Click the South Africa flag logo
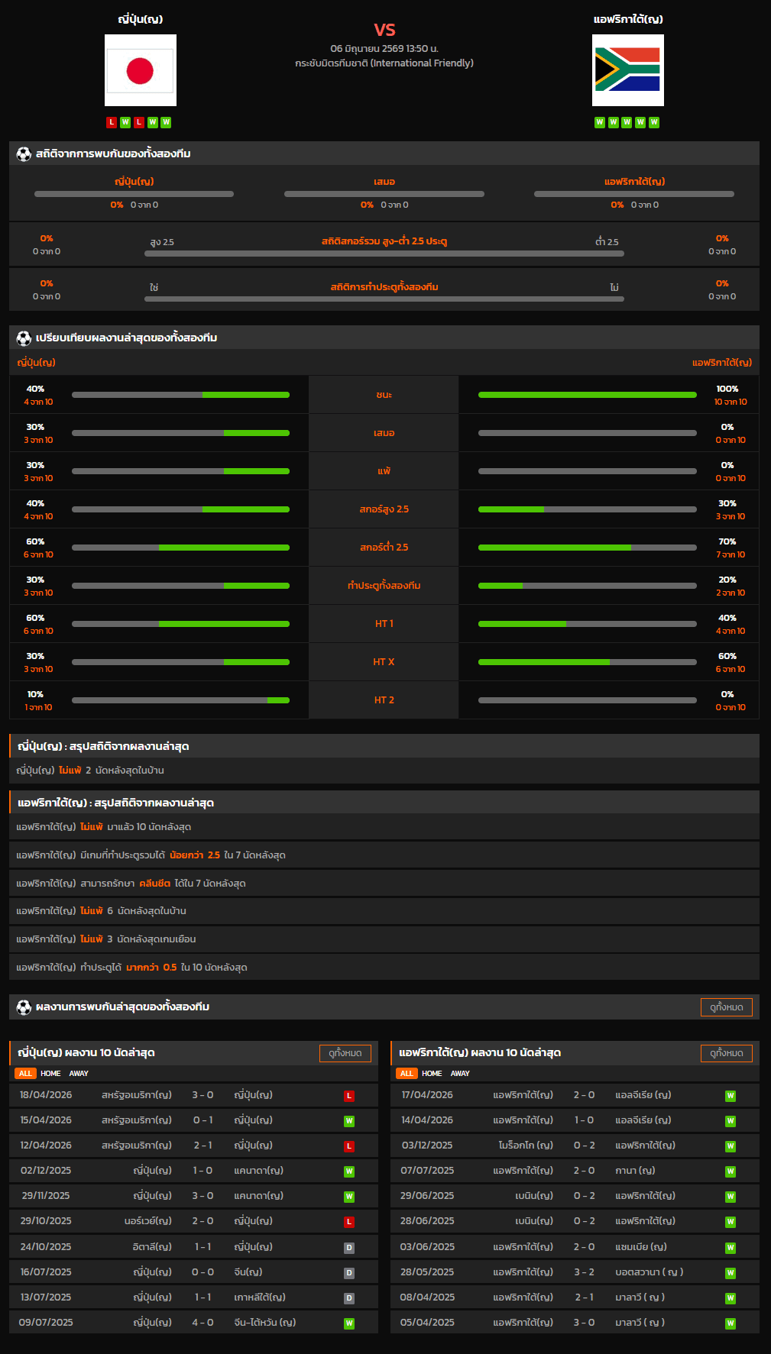 (x=628, y=70)
